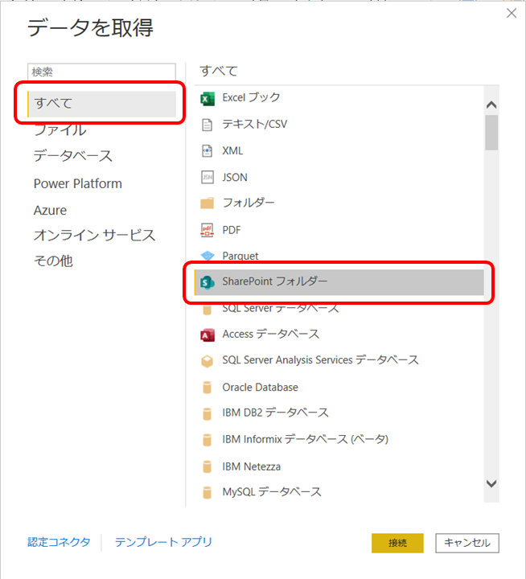Screen dimensions: 526x579
Task: Click the SharePoint フォルダー icon
Action: (x=208, y=282)
